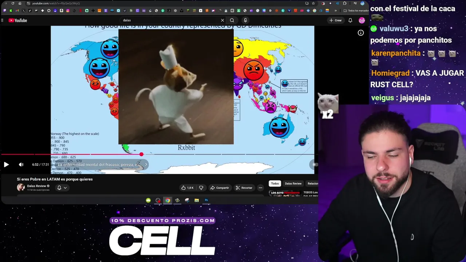The width and height of the screenshot is (466, 262).
Task: Show video info card icon
Action: (360, 33)
